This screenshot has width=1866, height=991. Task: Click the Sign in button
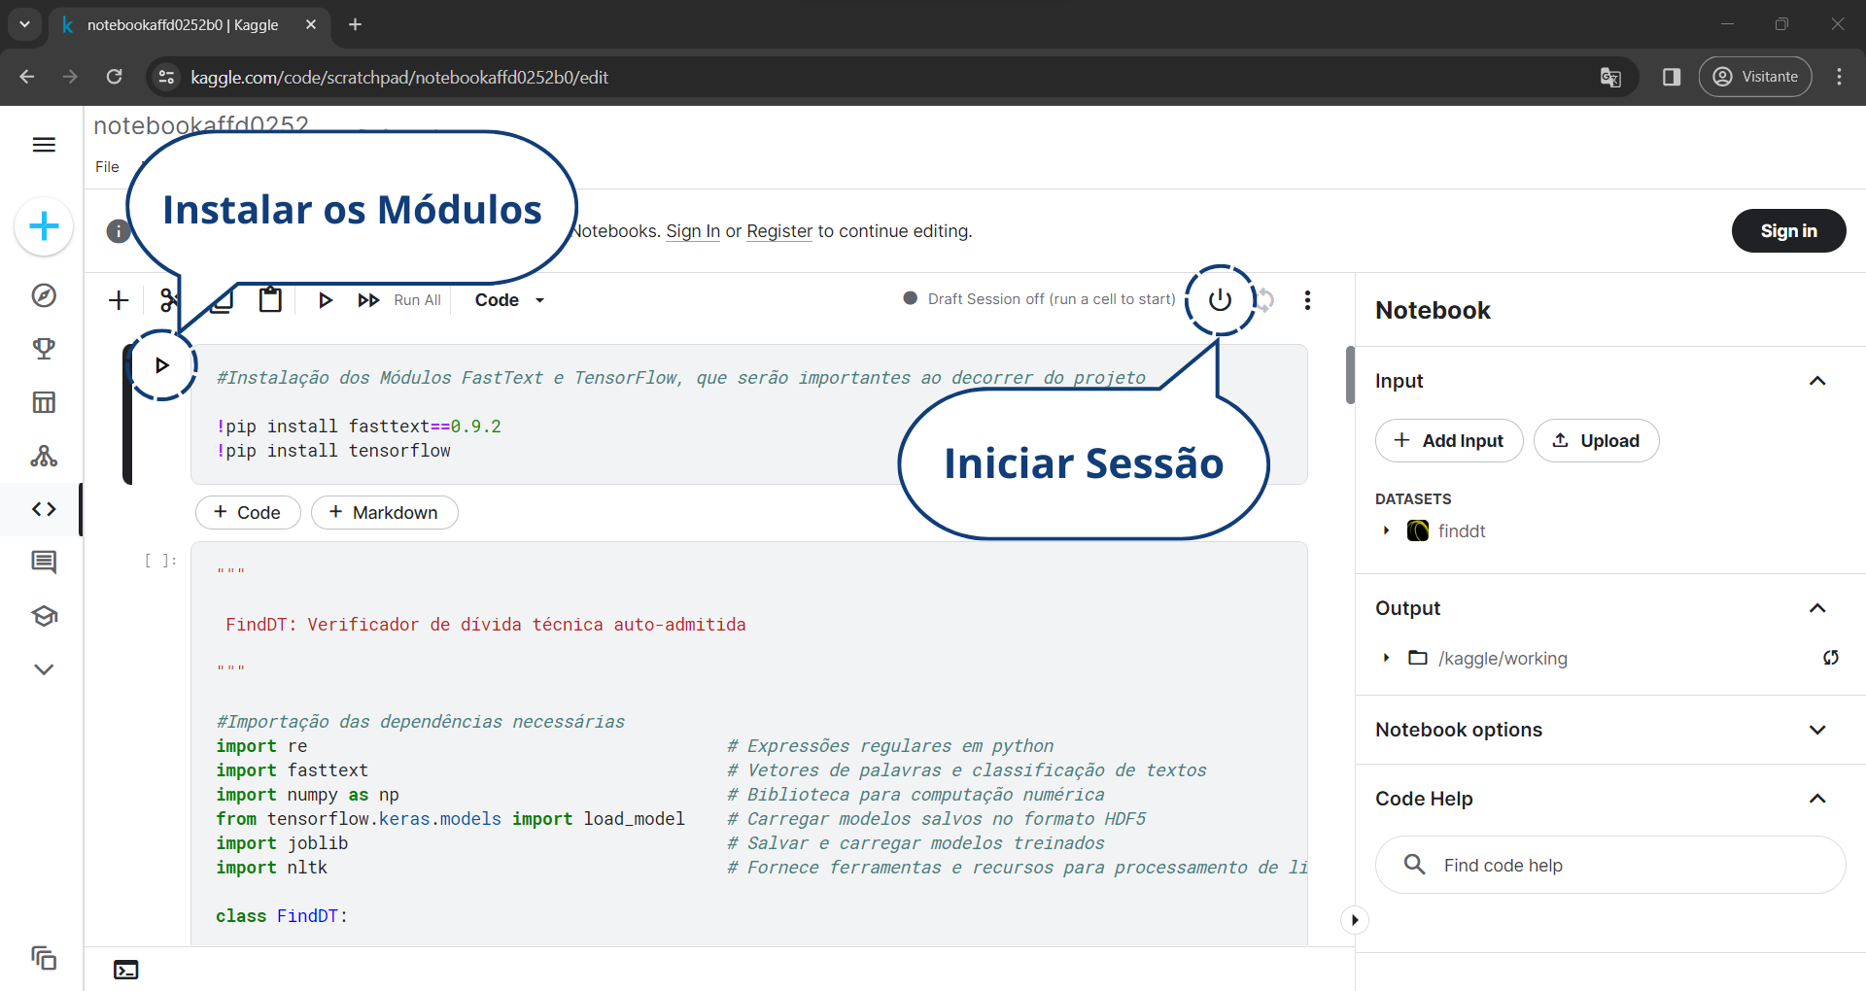click(x=1787, y=231)
